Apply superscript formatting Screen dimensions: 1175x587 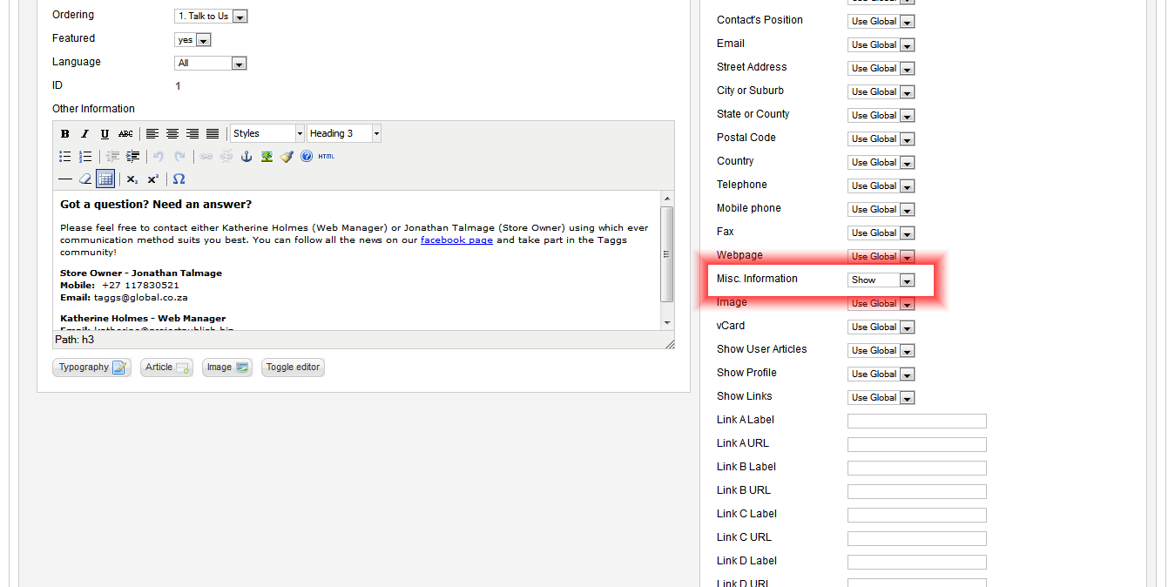pyautogui.click(x=152, y=179)
